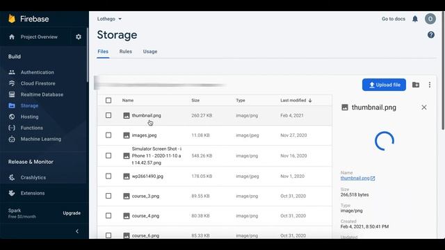
Task: Click the Upgrade plan button
Action: 72,213
